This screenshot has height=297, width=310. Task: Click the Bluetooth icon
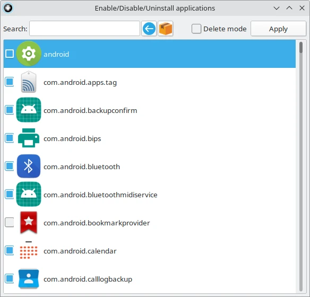29,167
